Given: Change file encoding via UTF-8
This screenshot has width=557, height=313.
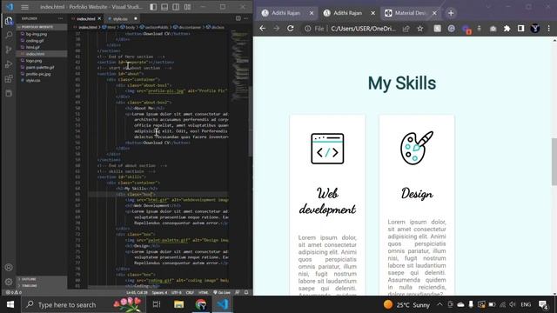Looking at the screenshot, I should tap(177, 292).
